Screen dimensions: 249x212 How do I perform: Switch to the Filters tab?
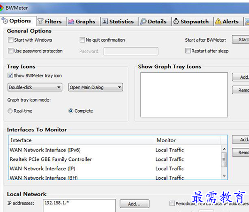click(x=52, y=22)
